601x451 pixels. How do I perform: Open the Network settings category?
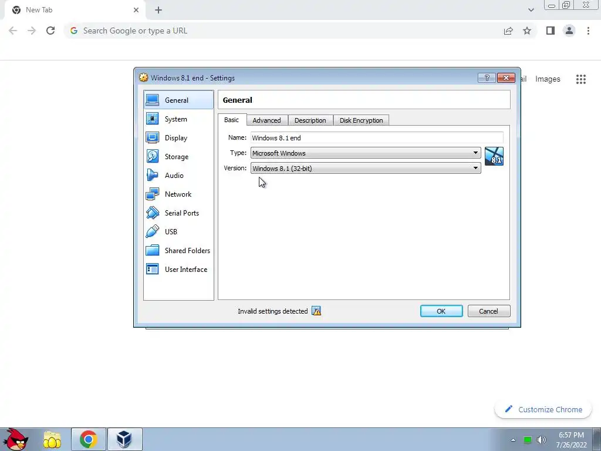pos(178,194)
